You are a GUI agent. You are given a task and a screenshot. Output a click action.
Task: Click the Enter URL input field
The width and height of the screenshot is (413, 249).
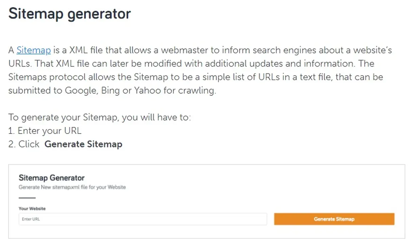coord(143,219)
